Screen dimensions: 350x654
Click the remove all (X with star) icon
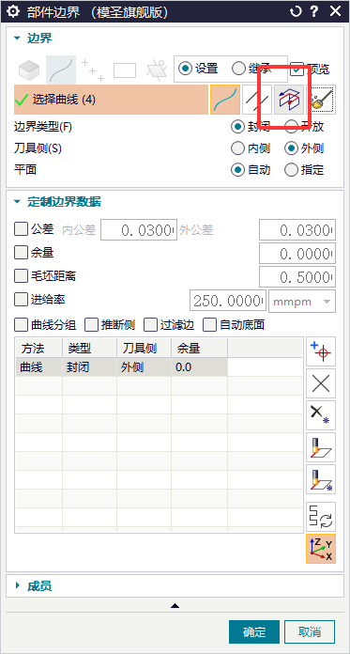(321, 415)
